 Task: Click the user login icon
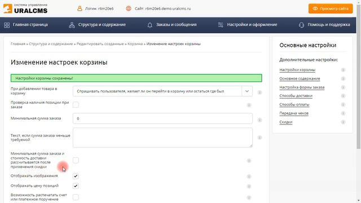(80, 8)
